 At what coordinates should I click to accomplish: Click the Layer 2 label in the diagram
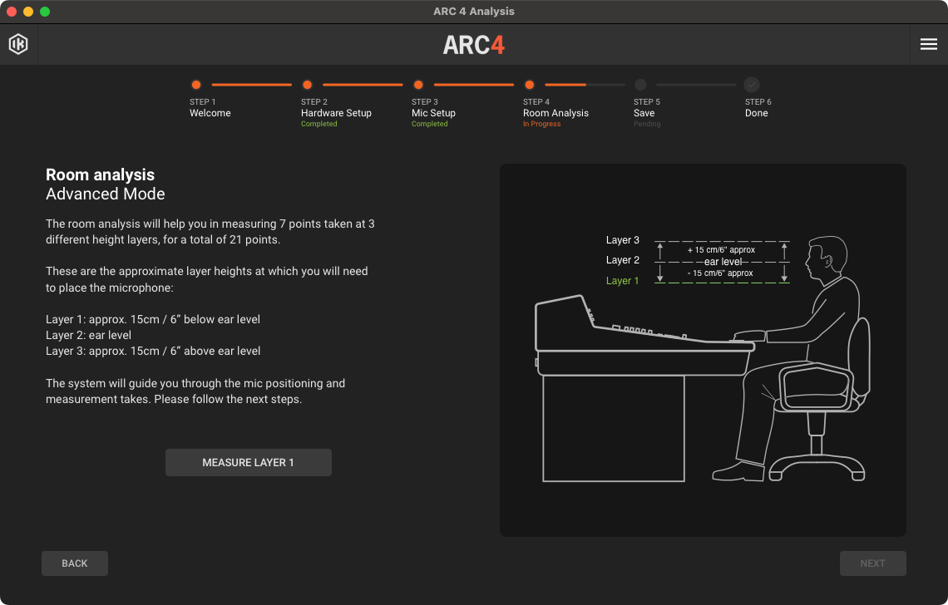[x=622, y=260]
